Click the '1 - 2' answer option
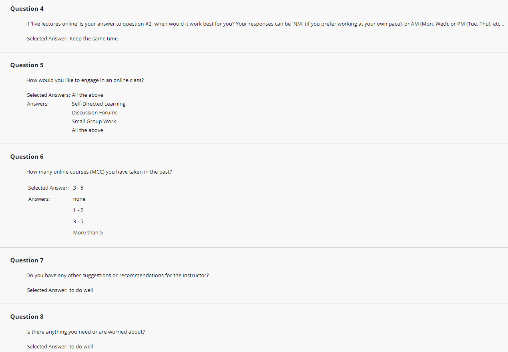508x352 pixels. (x=78, y=210)
